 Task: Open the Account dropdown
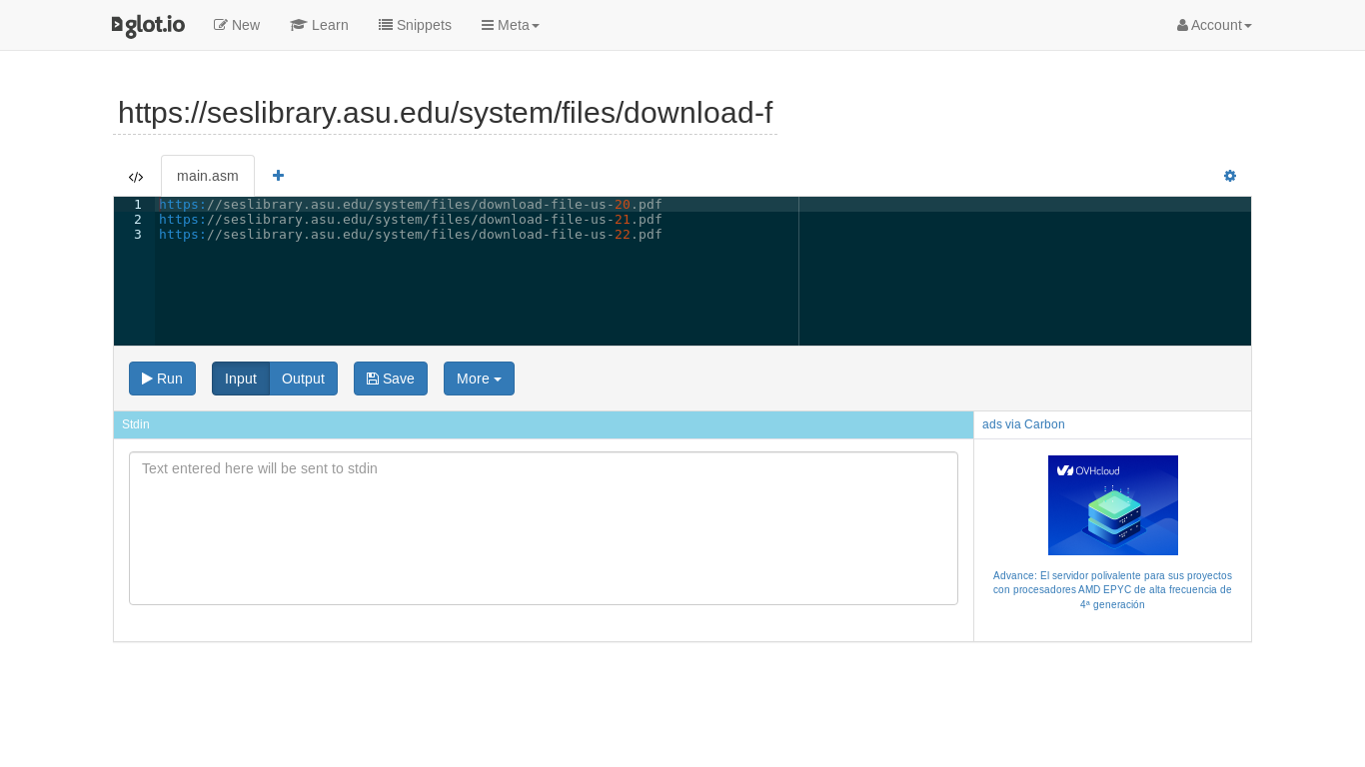click(1214, 25)
